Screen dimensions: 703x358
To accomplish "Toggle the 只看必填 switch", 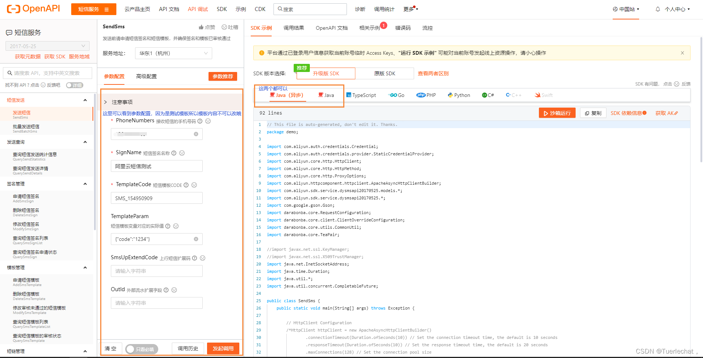I will [142, 349].
